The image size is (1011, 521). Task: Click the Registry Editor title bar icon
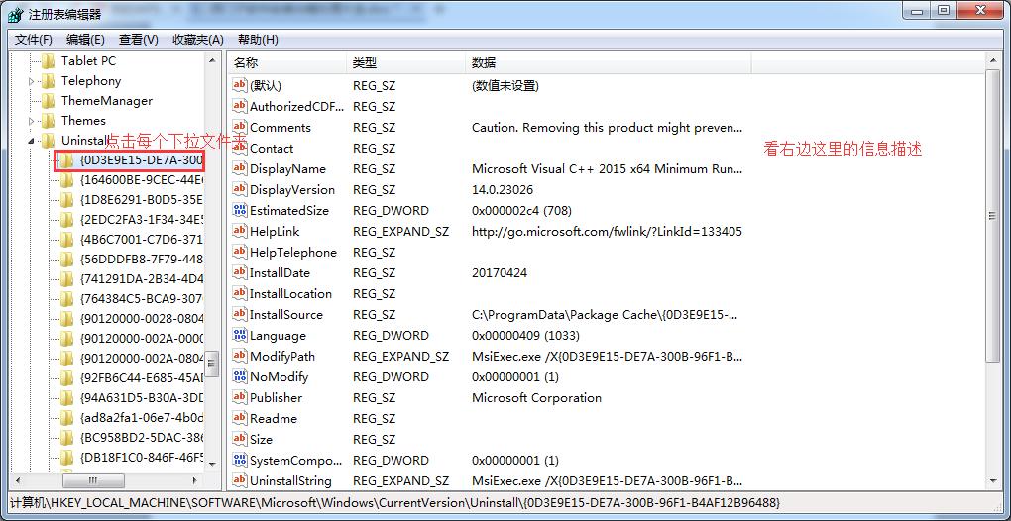coord(16,14)
